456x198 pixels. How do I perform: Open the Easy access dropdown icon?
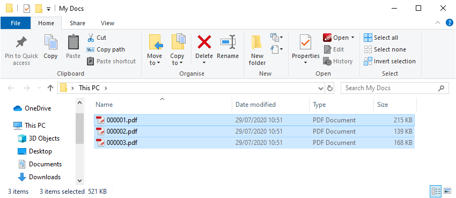[x=277, y=49]
